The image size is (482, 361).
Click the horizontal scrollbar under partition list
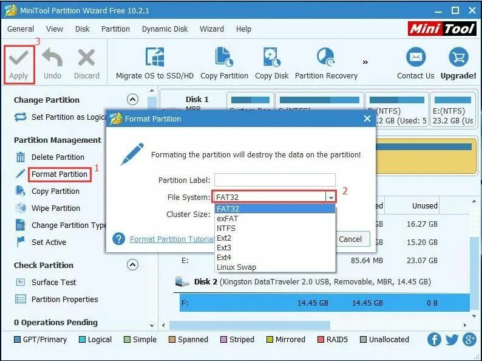[x=249, y=325]
